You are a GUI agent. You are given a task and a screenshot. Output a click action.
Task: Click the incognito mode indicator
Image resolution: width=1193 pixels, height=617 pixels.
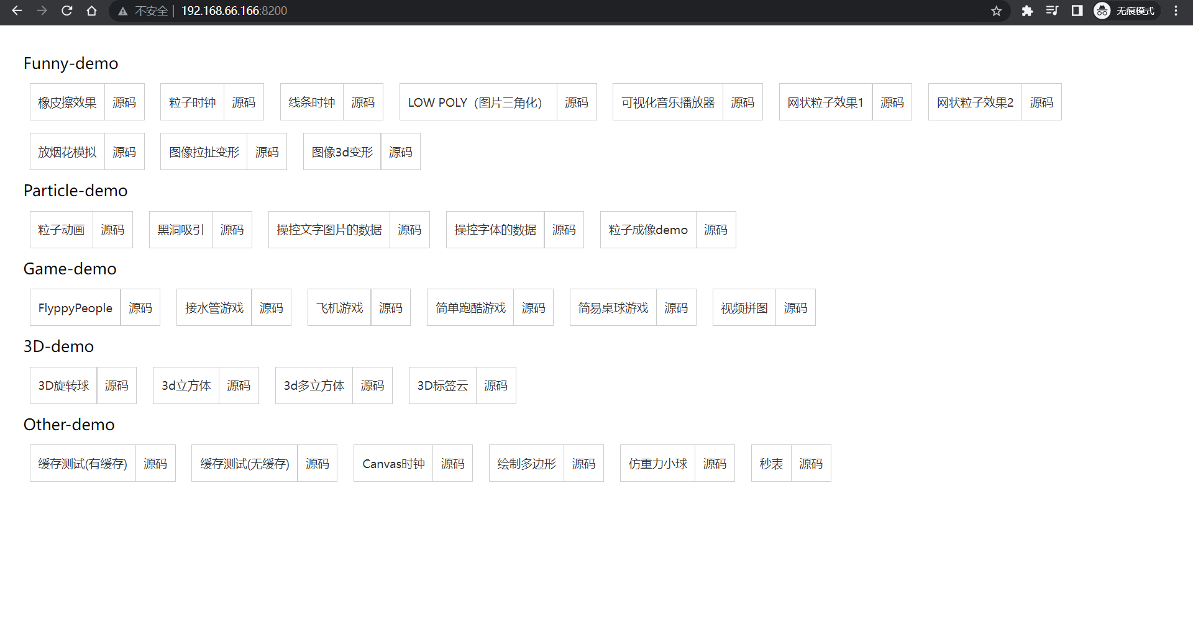1126,11
